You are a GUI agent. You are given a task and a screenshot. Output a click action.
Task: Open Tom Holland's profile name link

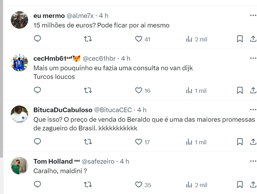[x=53, y=161]
